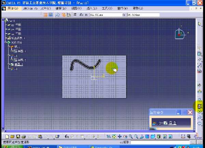
Task: Collapse the first feature node above 草图.1
Action: 9,46
